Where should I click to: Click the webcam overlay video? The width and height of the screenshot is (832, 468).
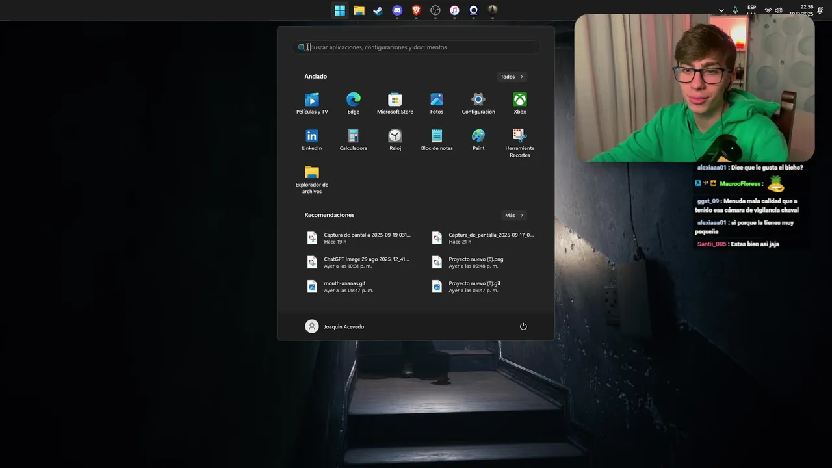694,87
